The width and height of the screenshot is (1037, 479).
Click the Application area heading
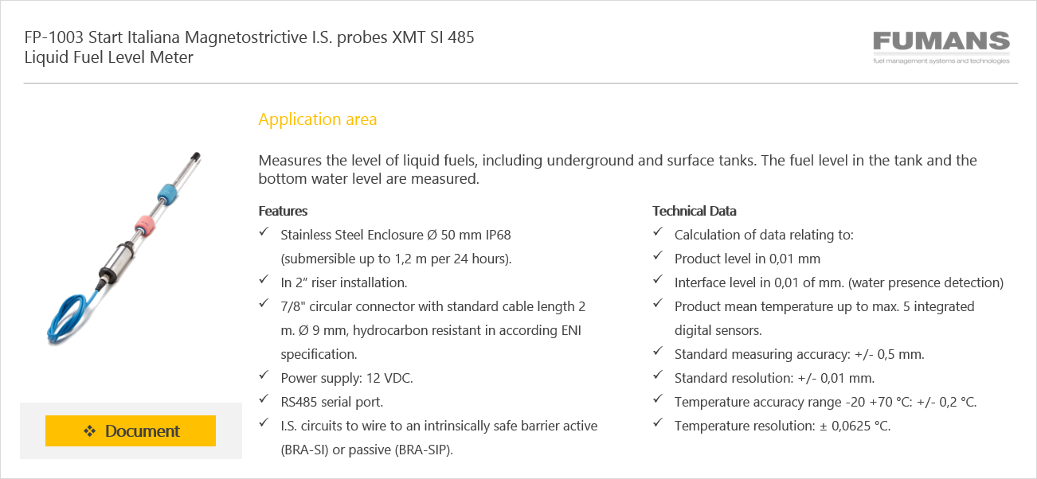click(x=318, y=119)
